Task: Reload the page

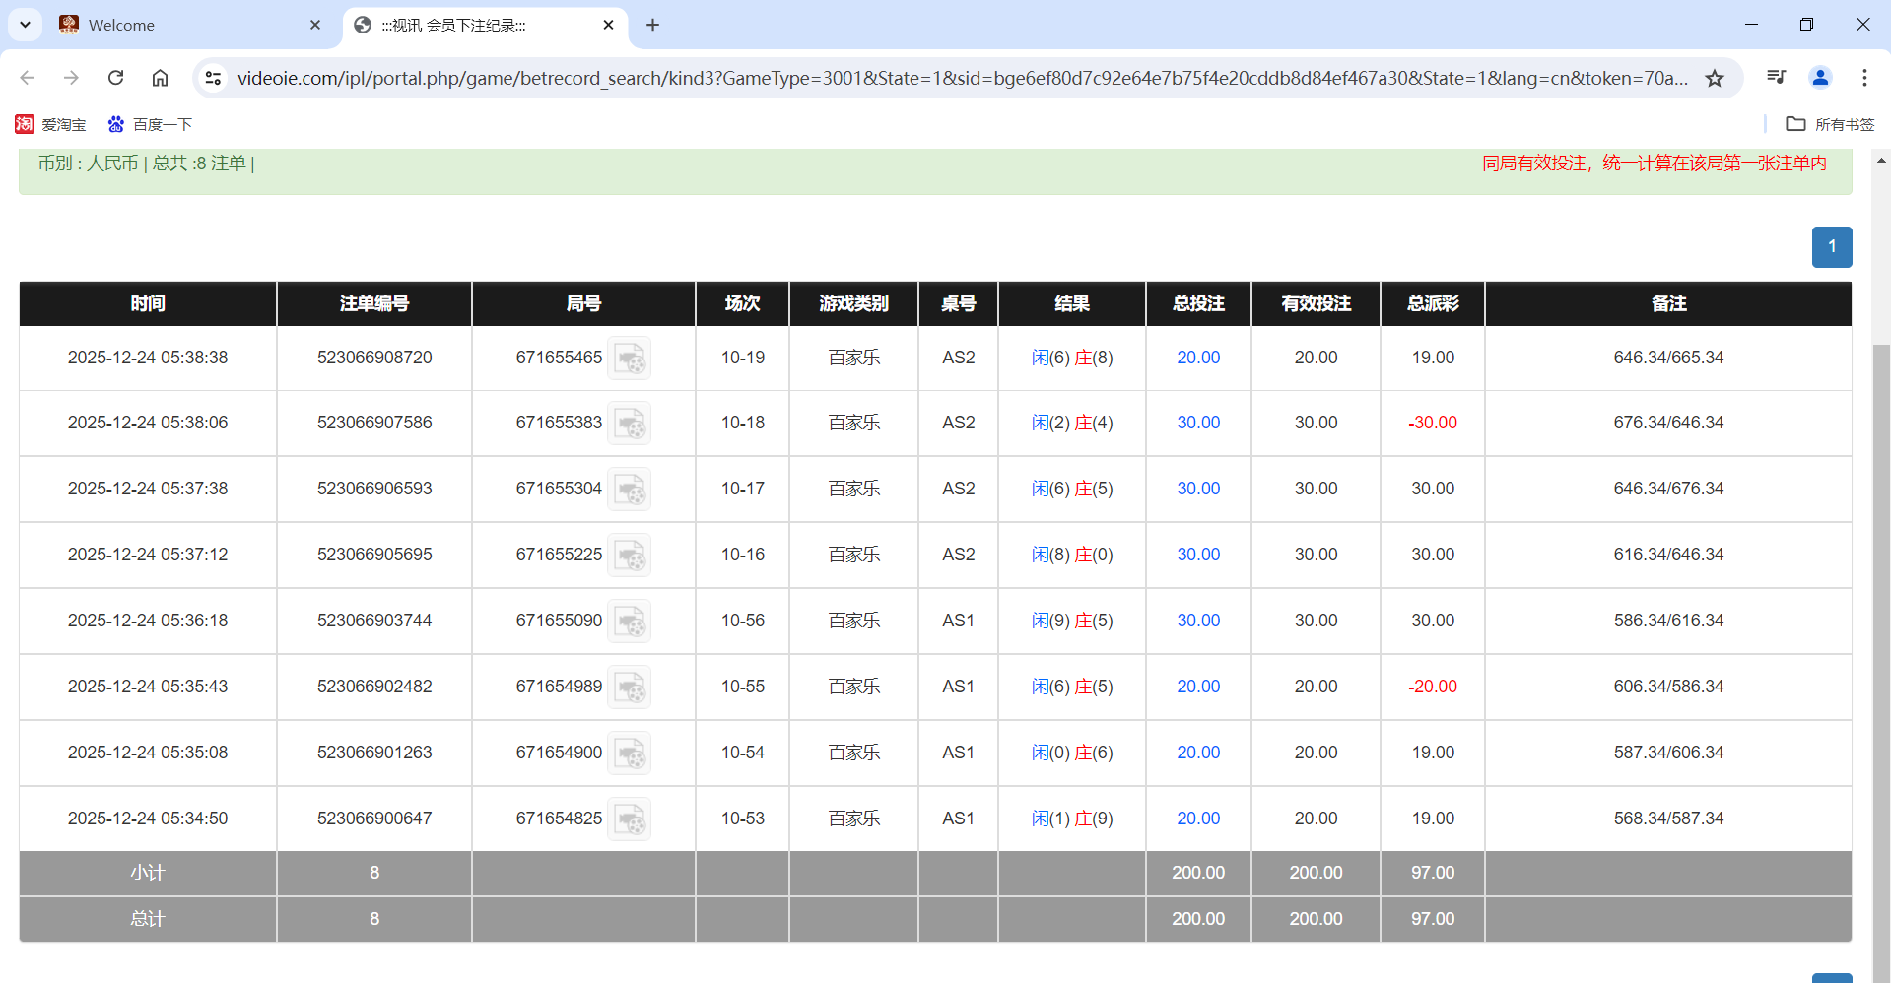Action: [115, 78]
